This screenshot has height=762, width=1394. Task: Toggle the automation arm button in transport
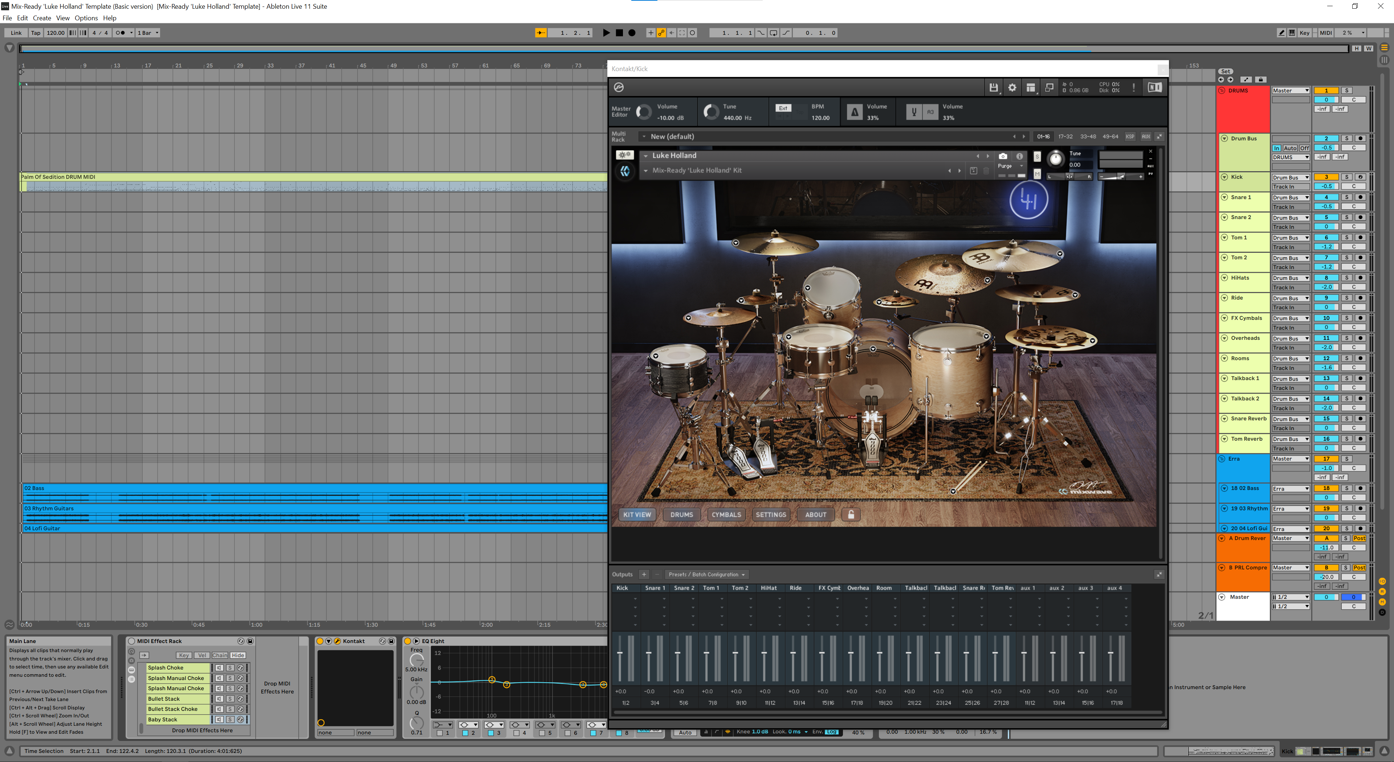tap(661, 33)
